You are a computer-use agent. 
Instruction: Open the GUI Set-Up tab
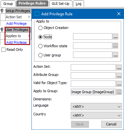pyautogui.click(x=61, y=4)
